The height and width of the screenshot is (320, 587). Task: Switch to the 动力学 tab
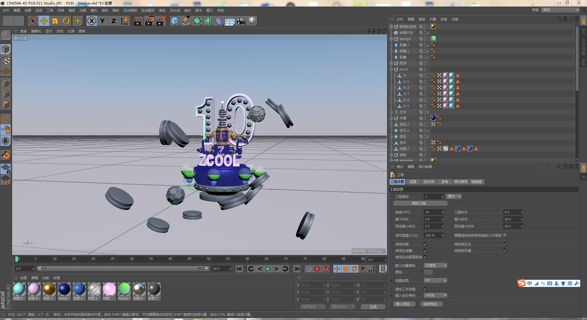(x=429, y=182)
